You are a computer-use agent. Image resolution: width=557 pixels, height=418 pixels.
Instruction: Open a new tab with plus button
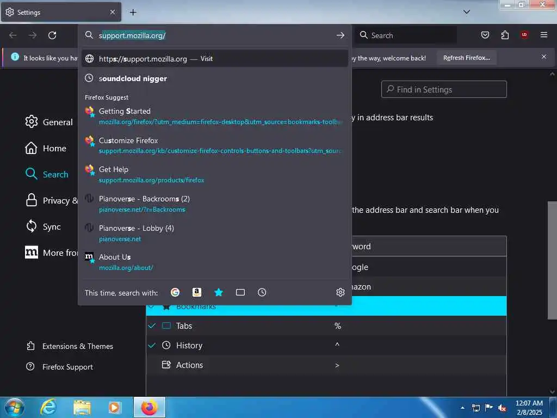click(x=133, y=12)
